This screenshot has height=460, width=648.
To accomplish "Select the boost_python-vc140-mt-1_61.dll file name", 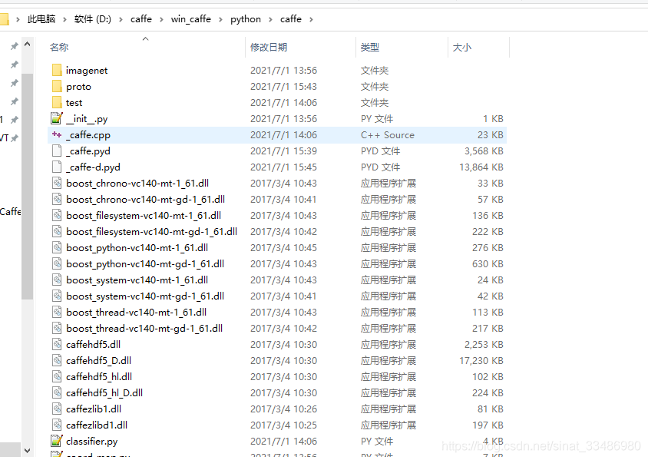I will click(137, 248).
